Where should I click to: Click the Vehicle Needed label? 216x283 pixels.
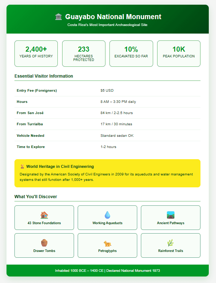pos(30,136)
